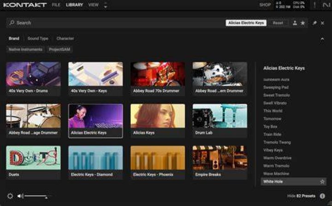This screenshot has width=332, height=206.
Task: Select 40s Very Own - Keys library
Action: (95, 79)
